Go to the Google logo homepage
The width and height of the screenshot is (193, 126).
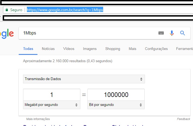(x=7, y=34)
